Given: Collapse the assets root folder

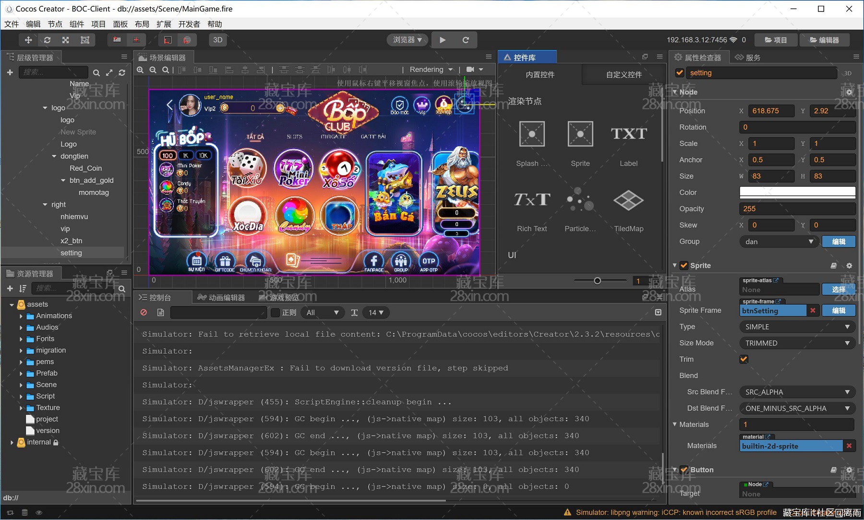Looking at the screenshot, I should pos(12,305).
